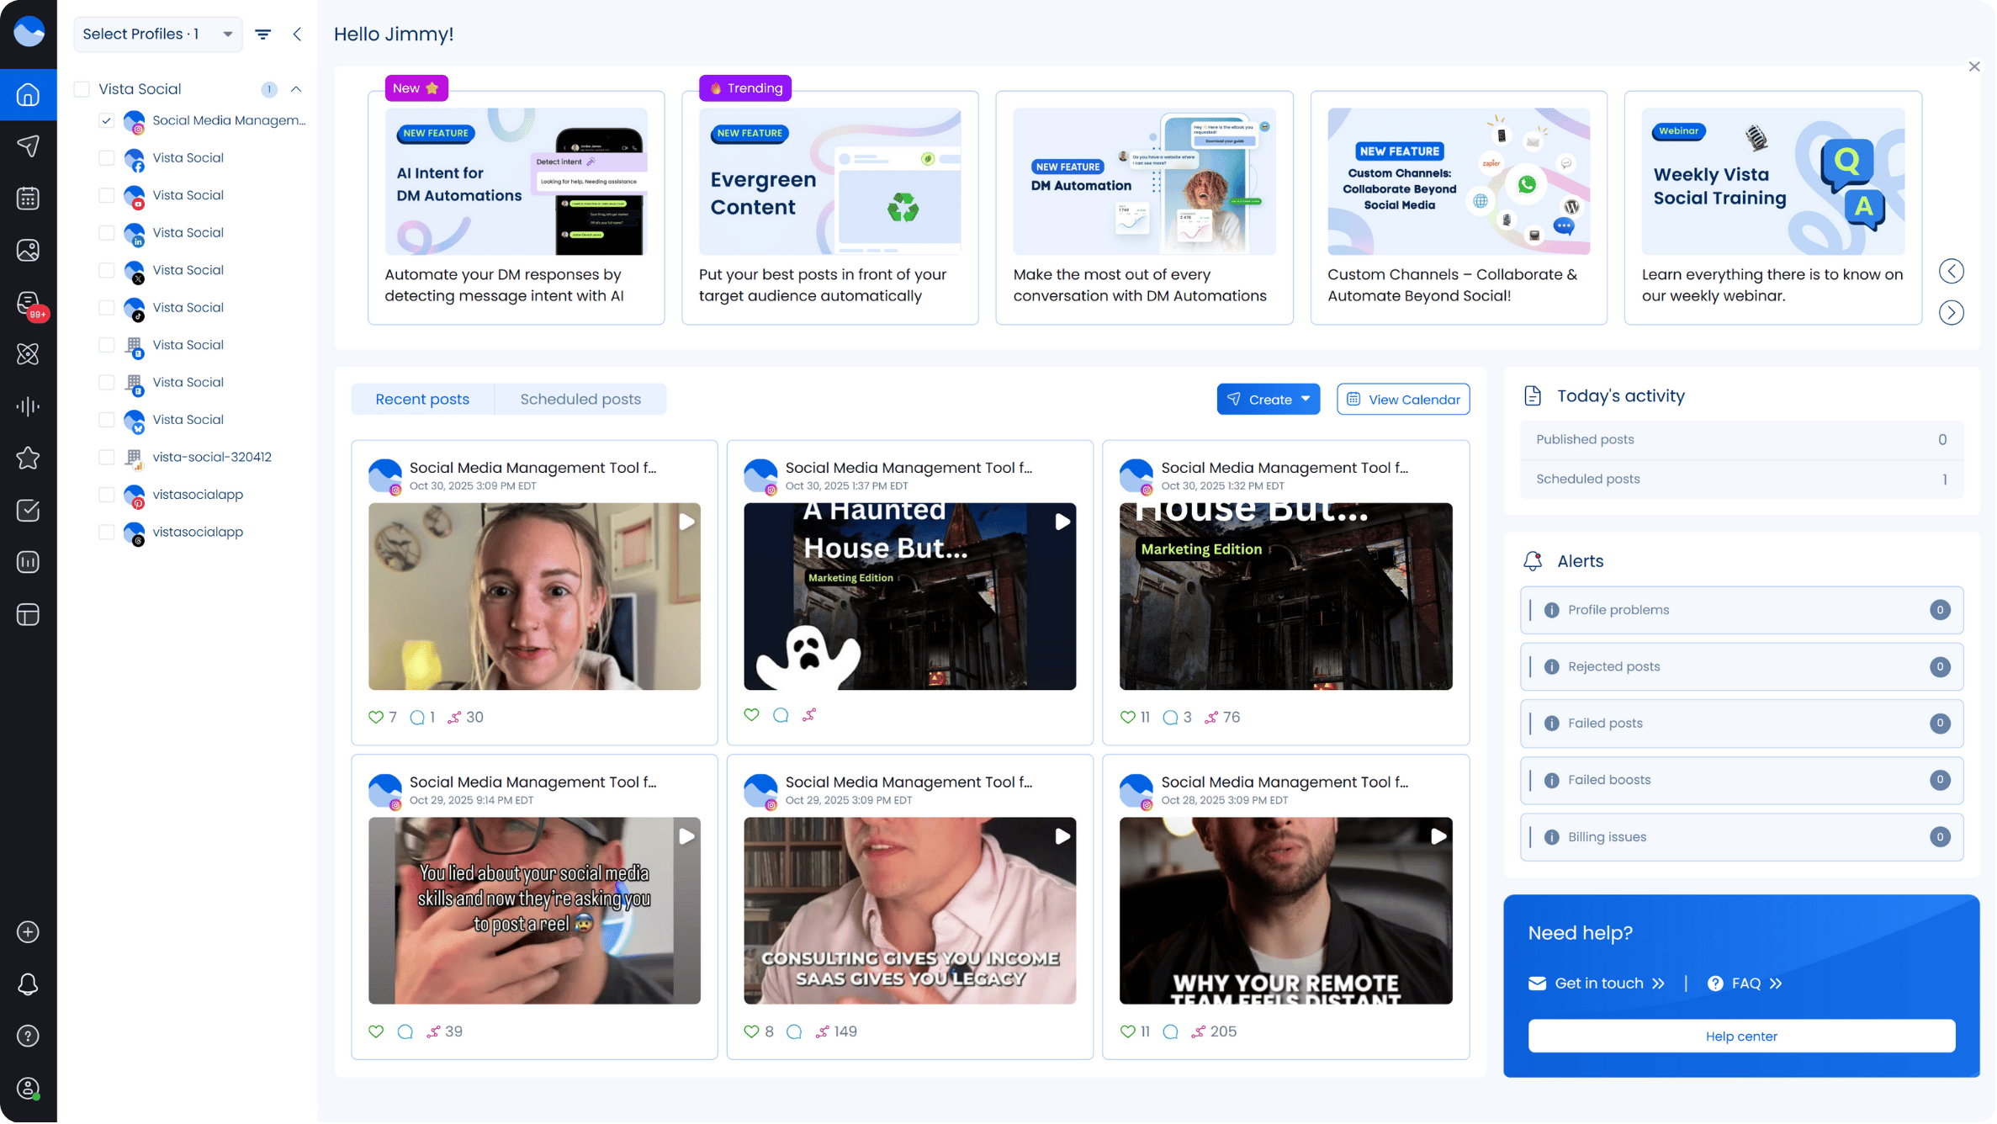Open the Calendar icon in sidebar
The height and width of the screenshot is (1124, 1997).
pyautogui.click(x=28, y=199)
